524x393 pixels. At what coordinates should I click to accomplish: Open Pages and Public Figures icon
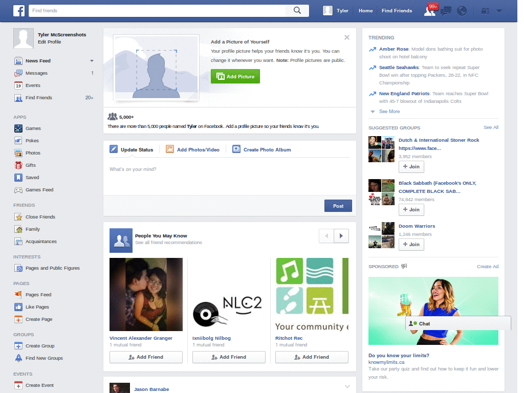click(18, 268)
